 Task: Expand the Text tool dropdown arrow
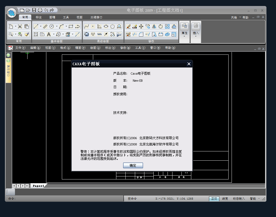point(54,34)
